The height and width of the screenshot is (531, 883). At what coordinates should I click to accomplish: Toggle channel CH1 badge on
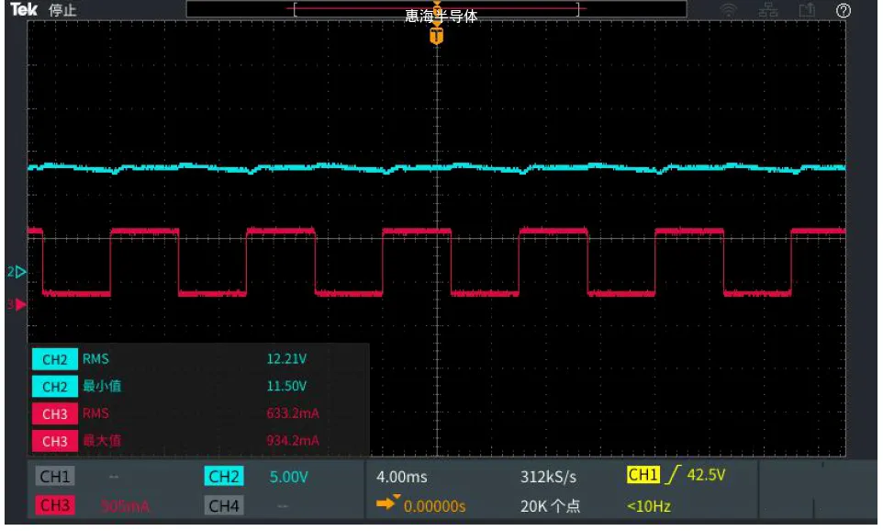click(55, 477)
